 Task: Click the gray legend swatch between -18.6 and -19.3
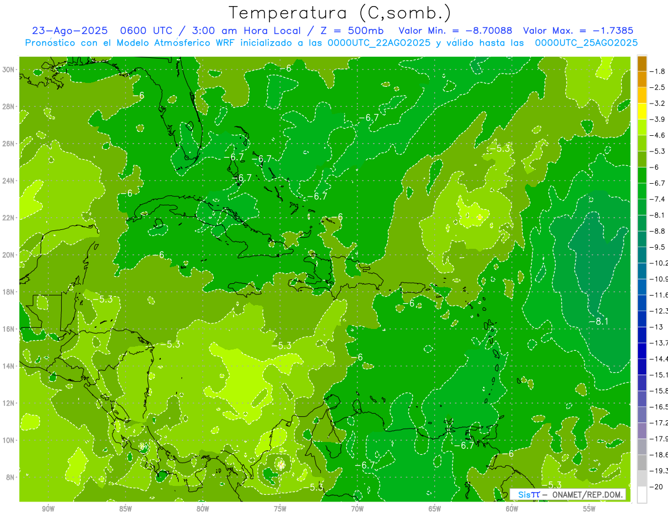point(642,463)
